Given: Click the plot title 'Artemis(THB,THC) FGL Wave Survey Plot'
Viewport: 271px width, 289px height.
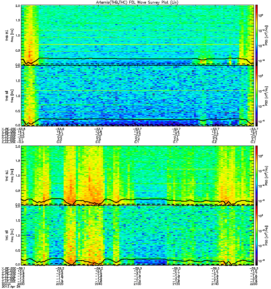Looking at the screenshot, I should [x=137, y=3].
